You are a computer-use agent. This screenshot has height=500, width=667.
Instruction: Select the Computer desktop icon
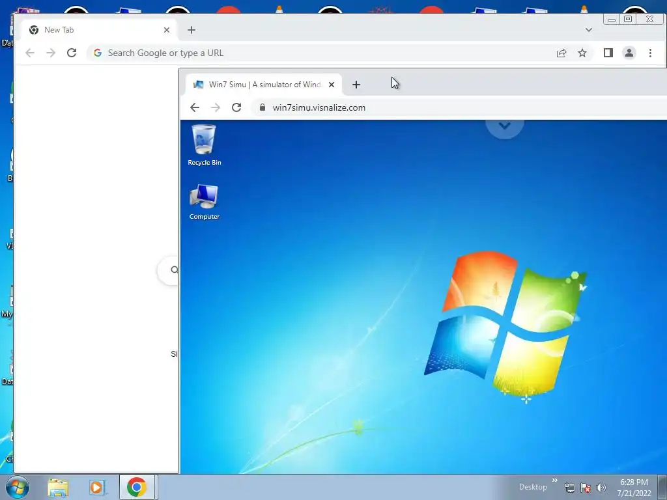point(204,202)
